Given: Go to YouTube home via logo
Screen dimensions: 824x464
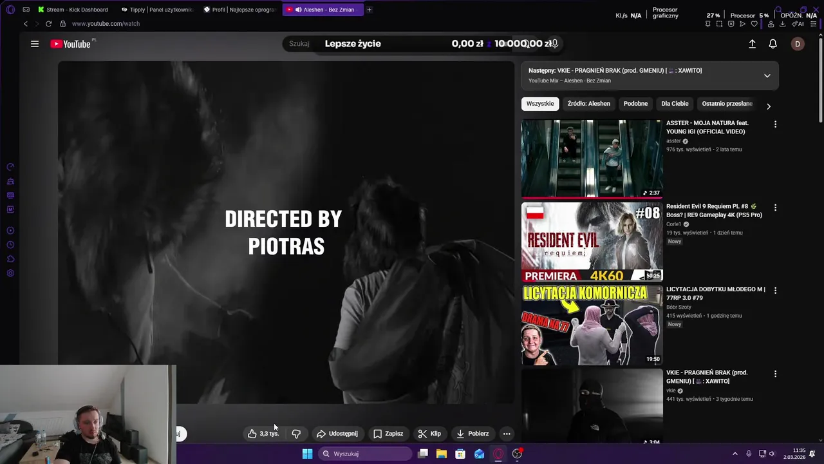Looking at the screenshot, I should coord(71,44).
